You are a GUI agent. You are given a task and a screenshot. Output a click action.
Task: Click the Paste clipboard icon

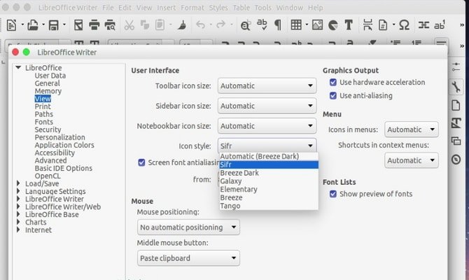[x=160, y=25]
